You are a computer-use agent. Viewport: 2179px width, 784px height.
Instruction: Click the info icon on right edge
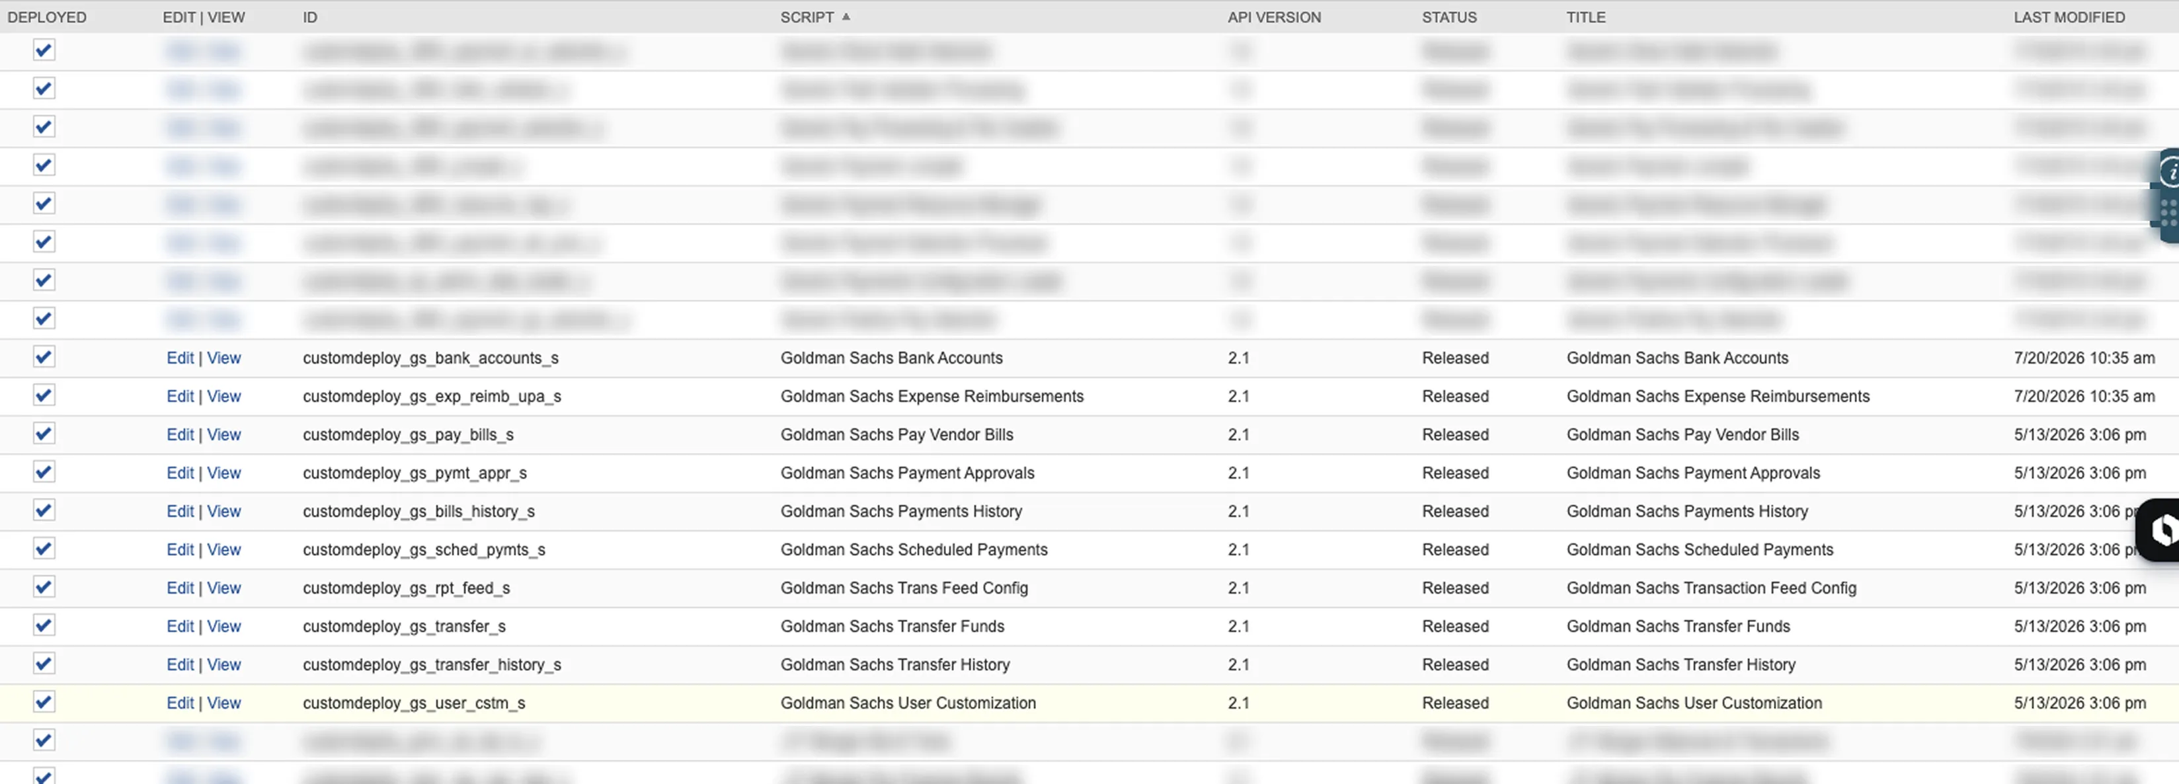coord(2170,172)
